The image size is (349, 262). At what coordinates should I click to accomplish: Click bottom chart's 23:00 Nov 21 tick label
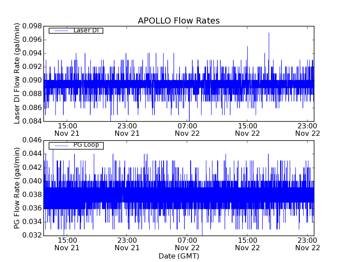[x=127, y=244]
